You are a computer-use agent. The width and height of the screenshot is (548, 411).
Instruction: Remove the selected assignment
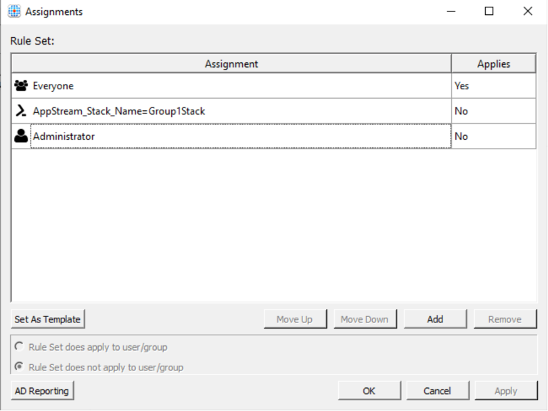[505, 318]
